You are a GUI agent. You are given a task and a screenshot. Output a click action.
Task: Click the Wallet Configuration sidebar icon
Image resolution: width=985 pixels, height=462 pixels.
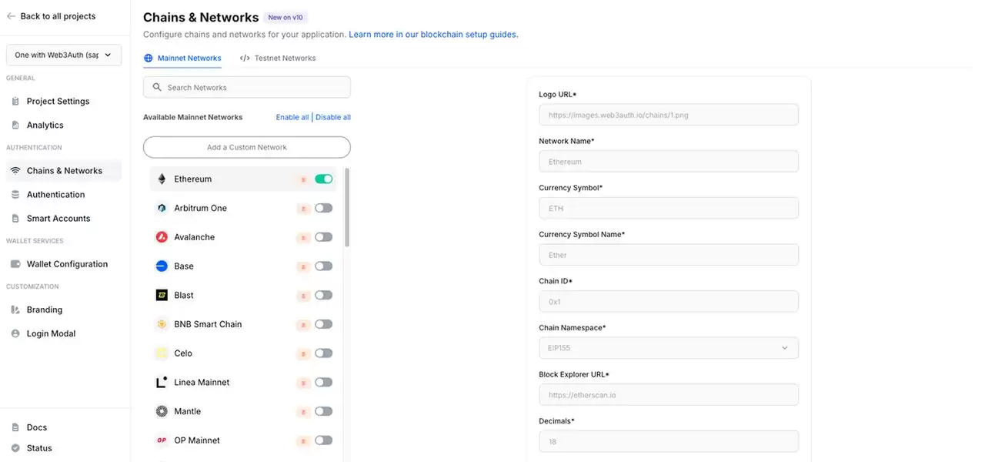(x=15, y=263)
